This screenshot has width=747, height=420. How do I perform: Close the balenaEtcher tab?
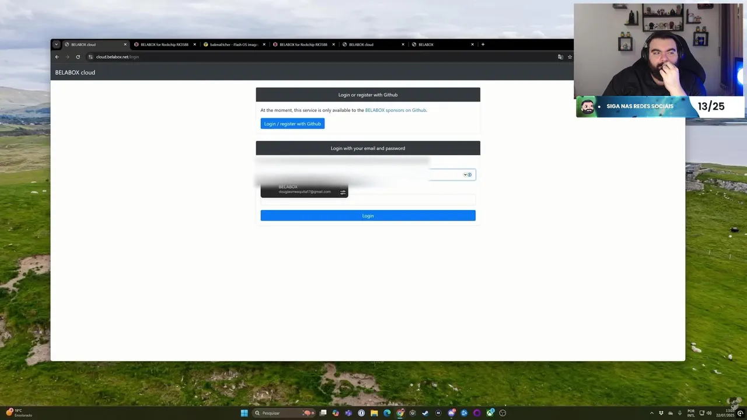[264, 44]
